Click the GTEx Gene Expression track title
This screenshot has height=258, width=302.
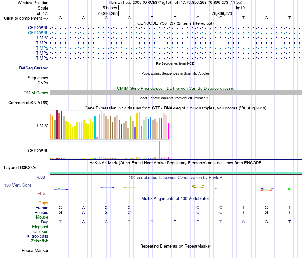(175, 108)
